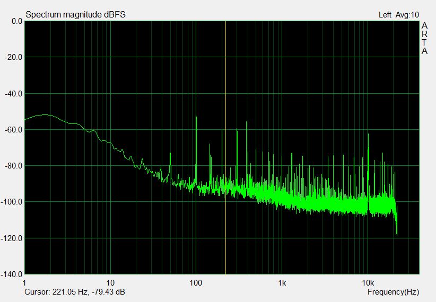Click the '0.0' dB axis value
This screenshot has height=302, width=436.
[x=17, y=21]
